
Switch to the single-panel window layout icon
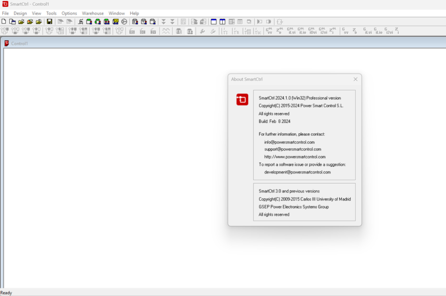(213, 22)
